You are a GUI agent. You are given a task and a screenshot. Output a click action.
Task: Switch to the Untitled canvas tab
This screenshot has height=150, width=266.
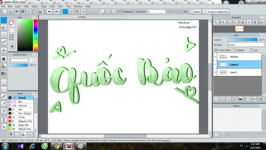[x=82, y=17]
